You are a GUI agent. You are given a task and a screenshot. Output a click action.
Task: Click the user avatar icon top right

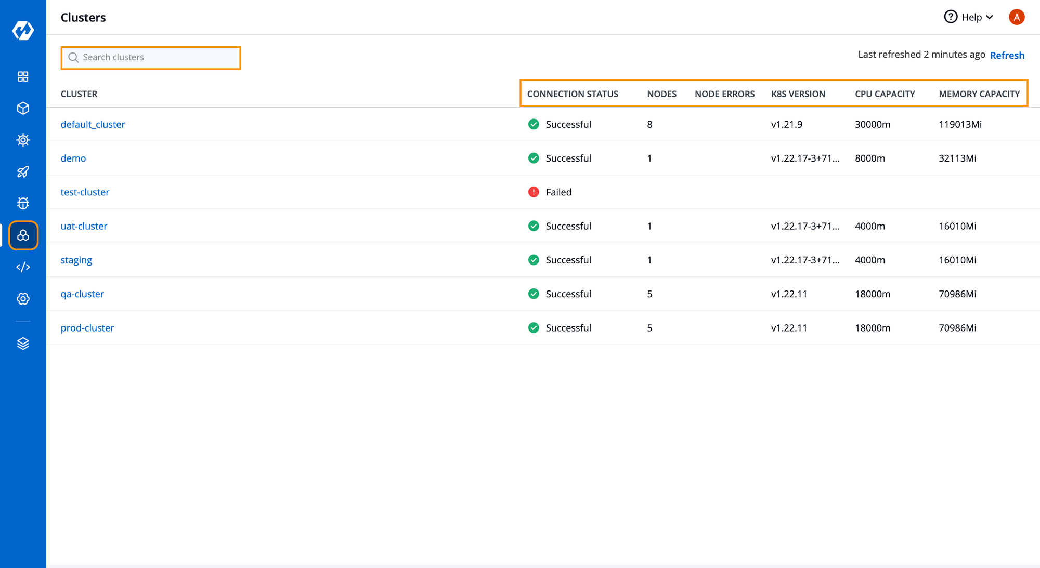point(1017,18)
